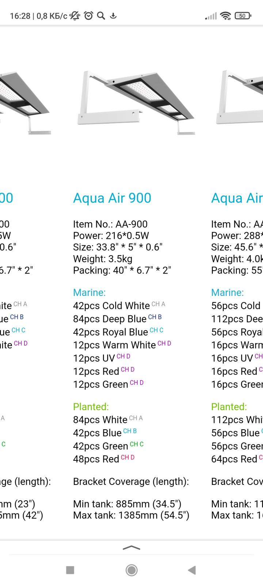Tap the muted bell notification icon

pyautogui.click(x=75, y=16)
